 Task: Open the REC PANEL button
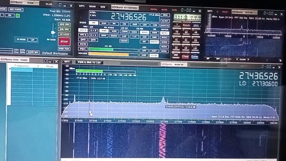click(16, 9)
